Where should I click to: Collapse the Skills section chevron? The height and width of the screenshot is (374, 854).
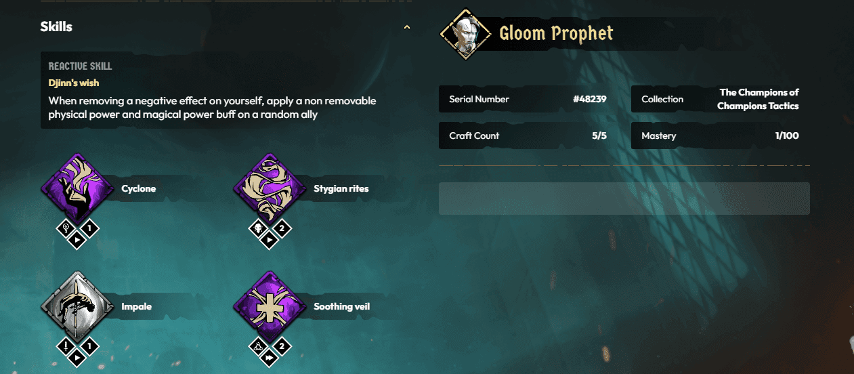point(406,28)
